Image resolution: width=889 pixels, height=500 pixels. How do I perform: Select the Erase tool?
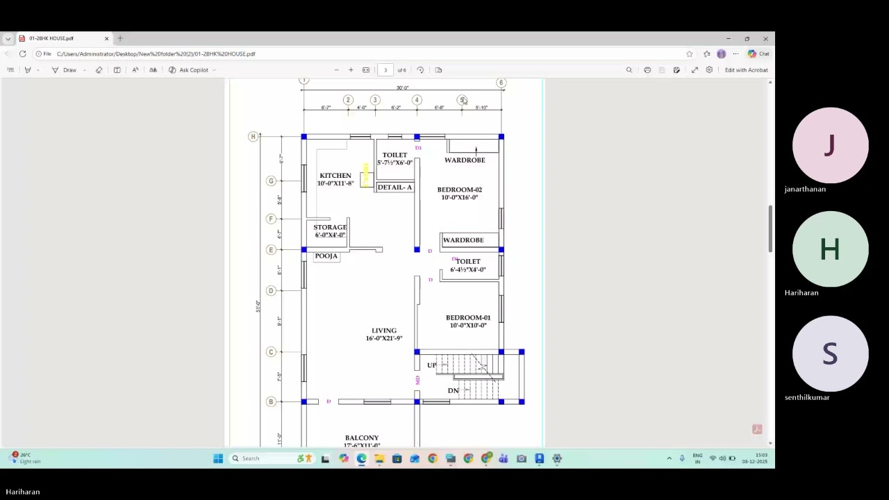99,70
